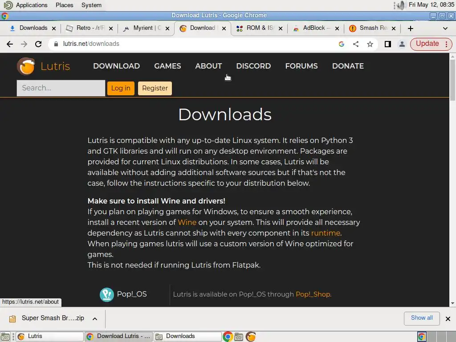The width and height of the screenshot is (456, 342).
Task: Click the Google icon in address bar
Action: (342, 44)
